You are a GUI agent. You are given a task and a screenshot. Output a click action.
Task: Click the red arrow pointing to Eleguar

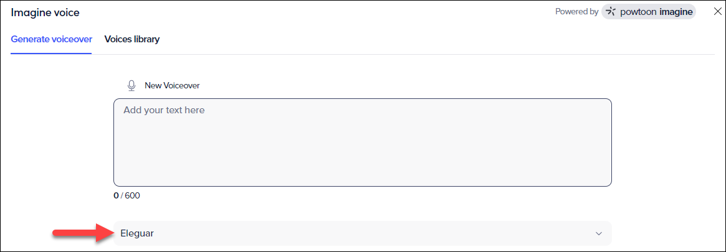83,233
